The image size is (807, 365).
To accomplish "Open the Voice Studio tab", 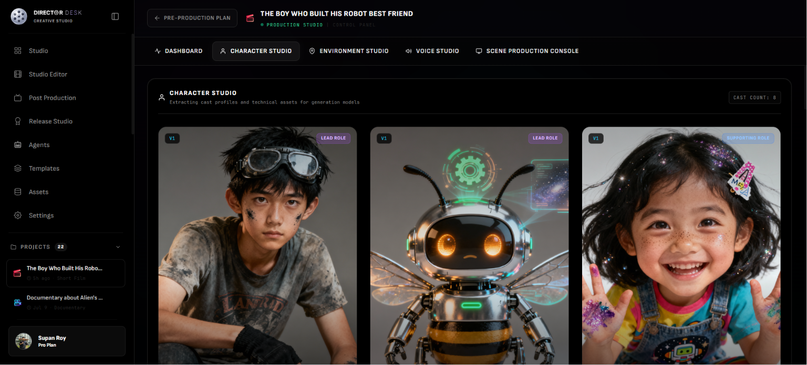I will coord(432,51).
